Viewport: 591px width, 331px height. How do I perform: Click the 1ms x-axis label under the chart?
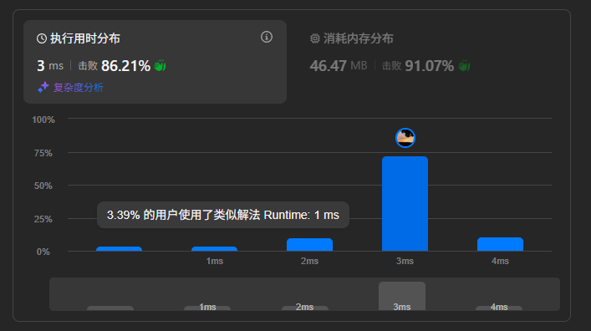[215, 261]
